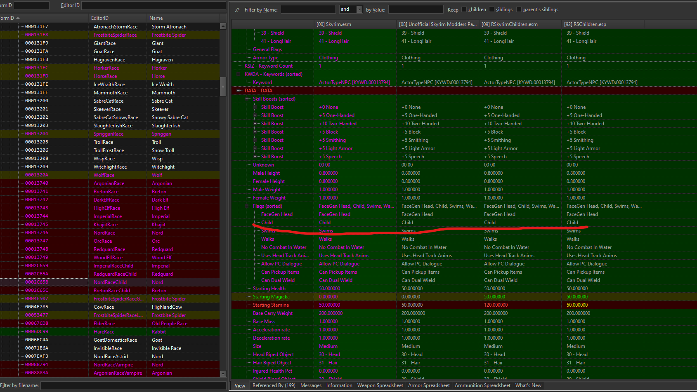Click the [92] RSChildren.esp column header
Screen dimensions: 697x392
[602, 24]
